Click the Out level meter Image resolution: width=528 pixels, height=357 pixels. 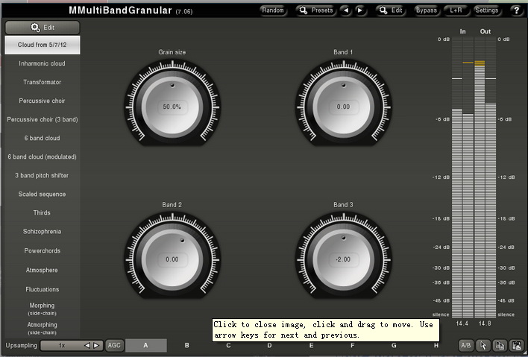[x=485, y=177]
